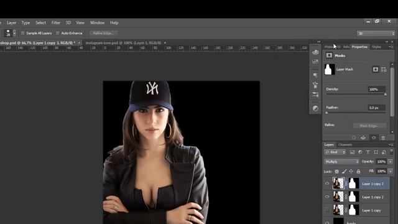The height and width of the screenshot is (224, 398).
Task: Toggle lock image pixels brush icon
Action: (x=344, y=172)
